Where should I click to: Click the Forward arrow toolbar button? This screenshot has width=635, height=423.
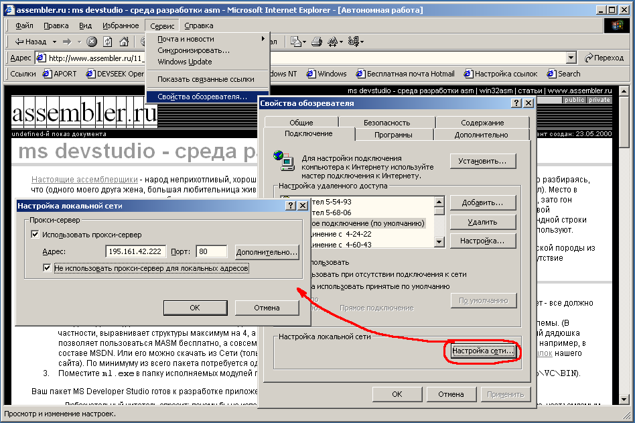67,42
